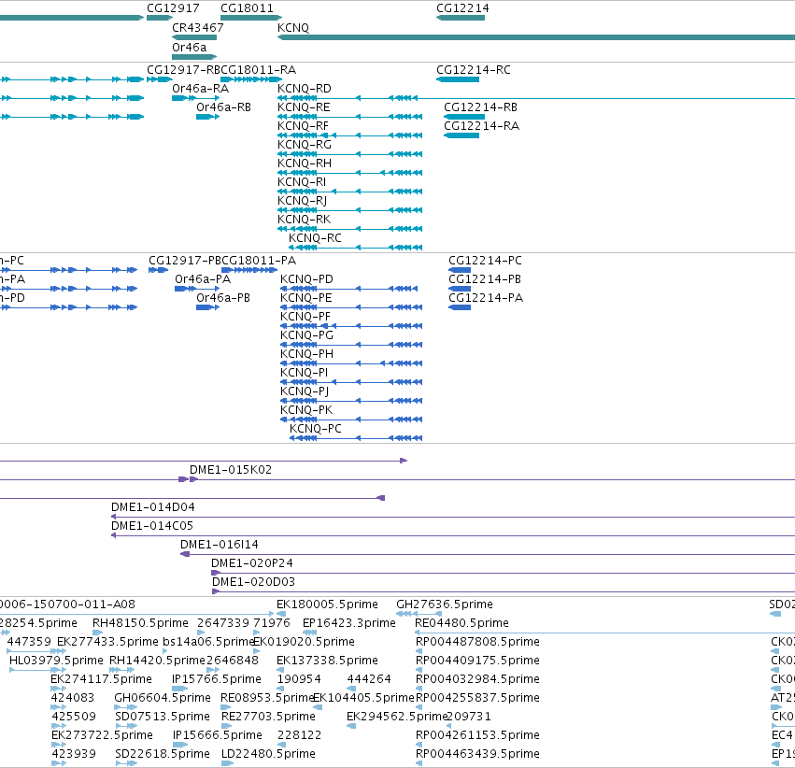Click clone DME1-020P24
This screenshot has width=795, height=768.
pos(252,563)
